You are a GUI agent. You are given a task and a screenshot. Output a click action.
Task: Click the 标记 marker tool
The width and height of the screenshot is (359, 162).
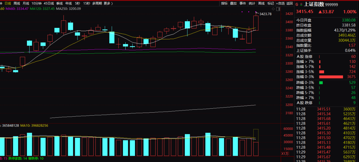point(271,3)
